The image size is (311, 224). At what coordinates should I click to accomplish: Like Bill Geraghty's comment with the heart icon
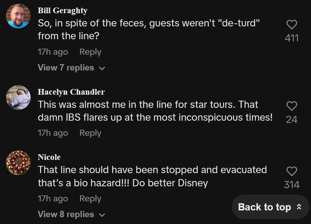click(x=292, y=24)
